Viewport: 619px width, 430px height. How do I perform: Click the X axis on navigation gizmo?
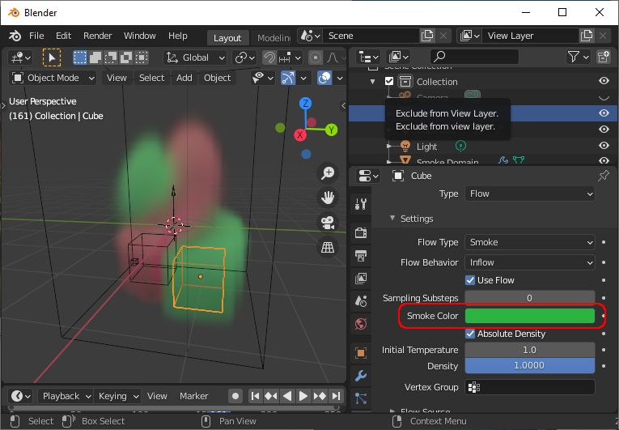(300, 135)
